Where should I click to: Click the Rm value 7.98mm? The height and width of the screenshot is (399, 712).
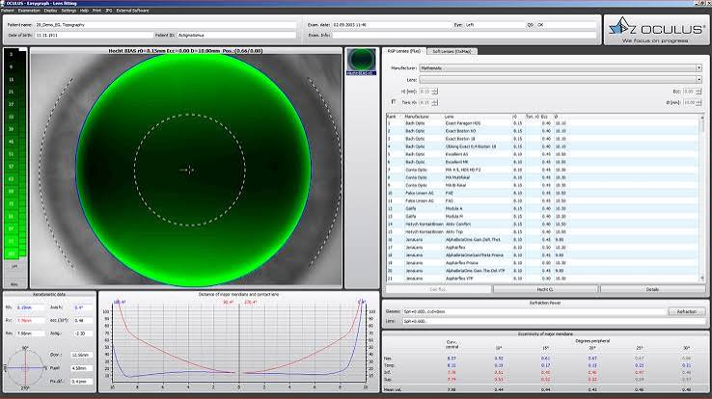(31, 333)
